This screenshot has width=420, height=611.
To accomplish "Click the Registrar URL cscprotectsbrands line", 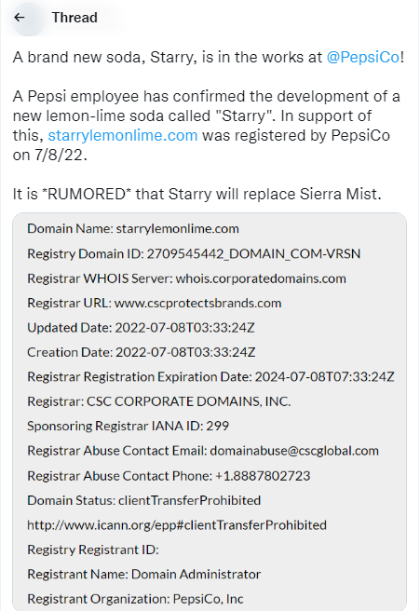I will (x=154, y=303).
